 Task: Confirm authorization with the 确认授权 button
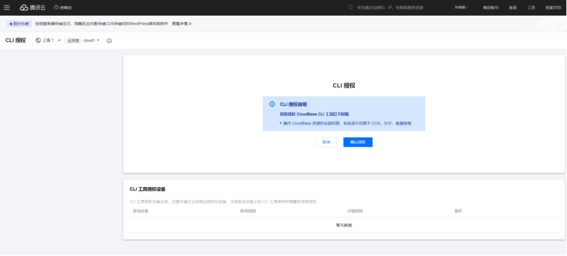pyautogui.click(x=358, y=142)
